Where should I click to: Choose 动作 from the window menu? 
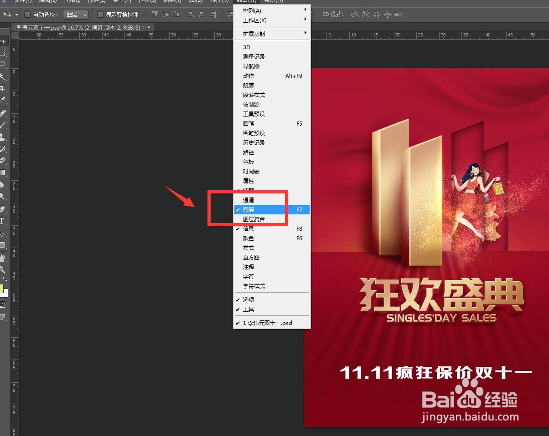coord(272,76)
